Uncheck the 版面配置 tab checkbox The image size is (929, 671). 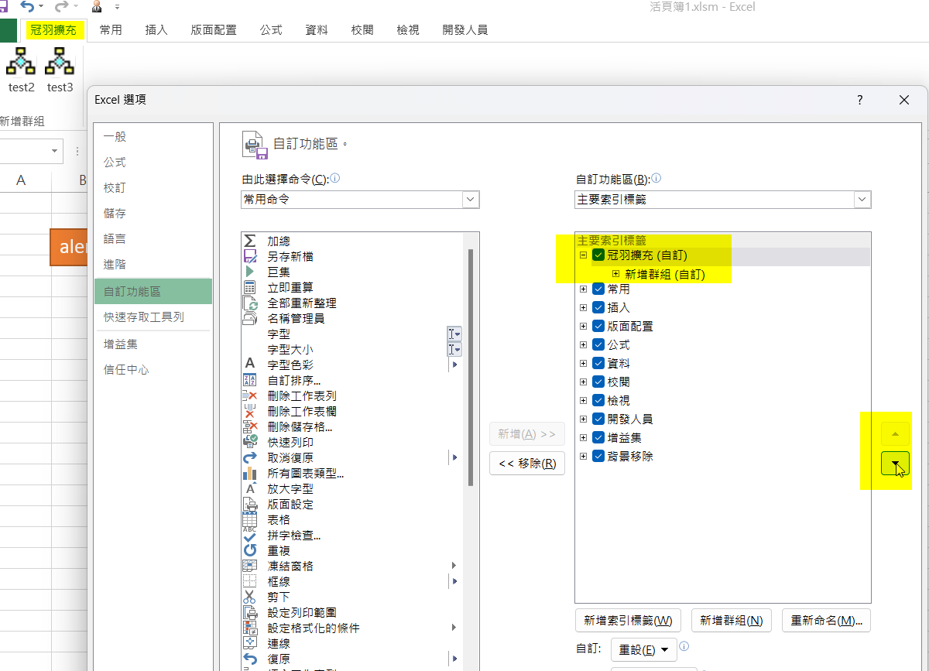tap(598, 326)
